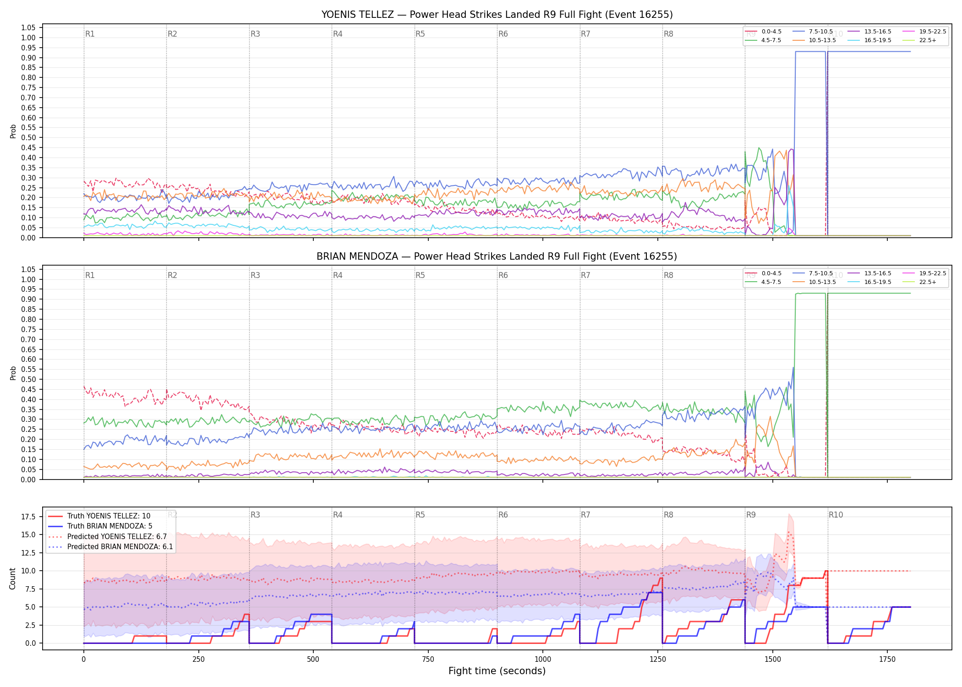962x687 pixels.
Task: Click the 22.5+ legend entry in Mendoza chart
Action: point(919,282)
